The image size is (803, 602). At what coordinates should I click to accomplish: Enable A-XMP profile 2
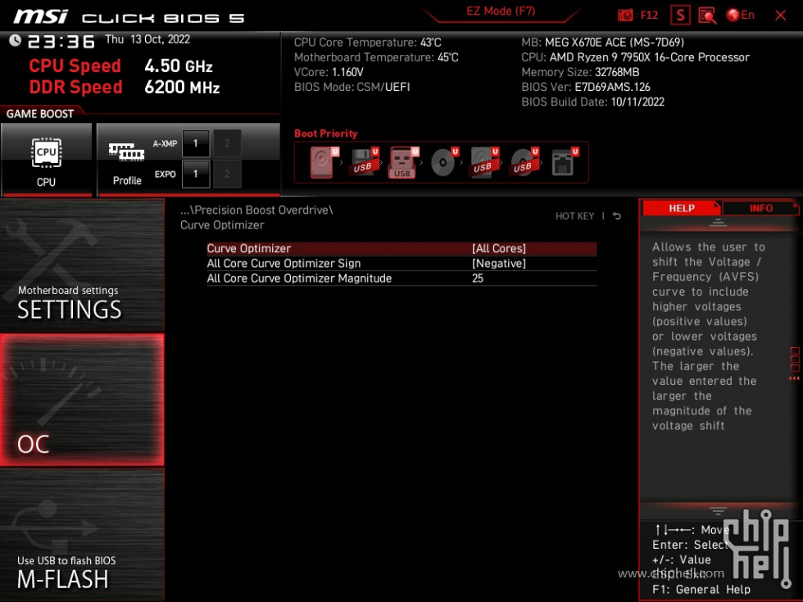coord(227,143)
